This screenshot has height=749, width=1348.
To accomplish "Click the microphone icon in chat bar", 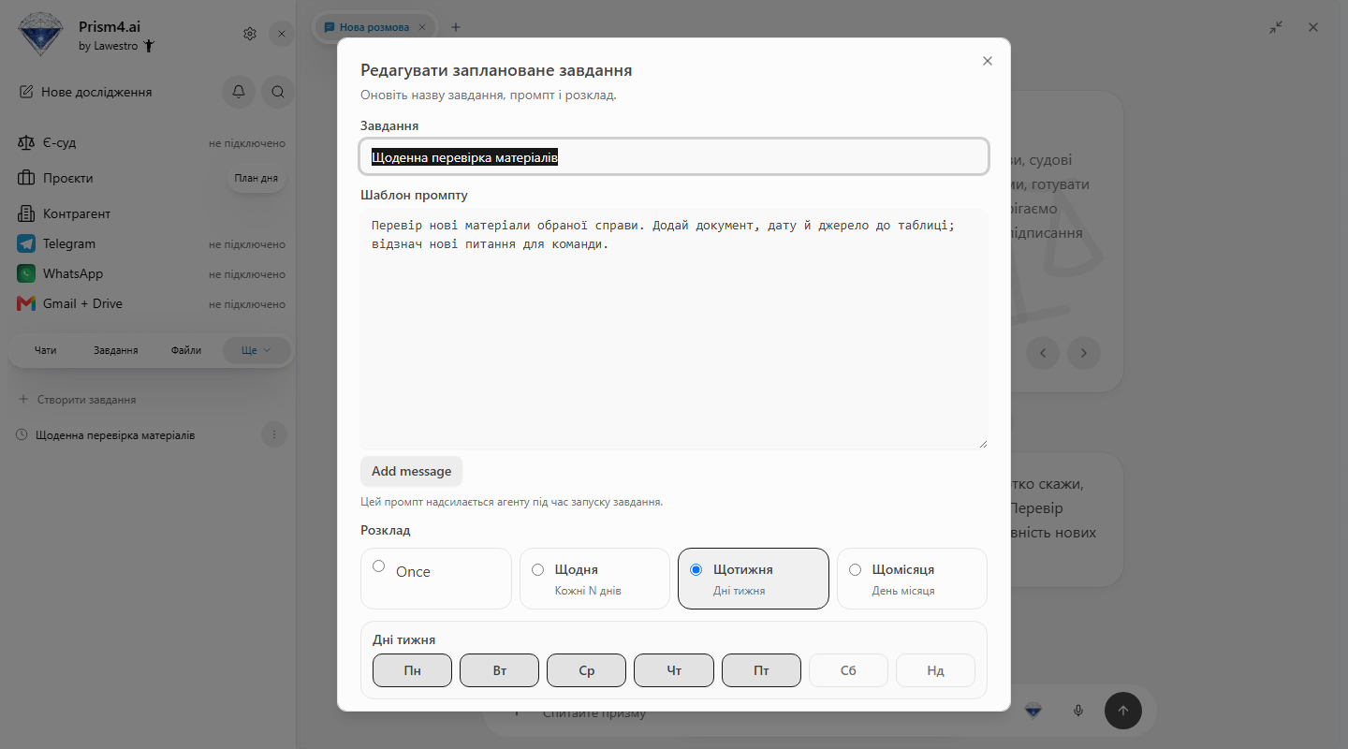I will point(1078,711).
